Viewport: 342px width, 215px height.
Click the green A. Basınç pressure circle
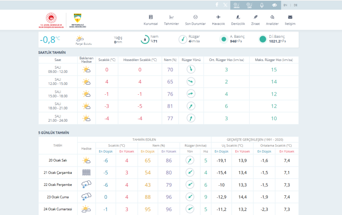(224, 39)
